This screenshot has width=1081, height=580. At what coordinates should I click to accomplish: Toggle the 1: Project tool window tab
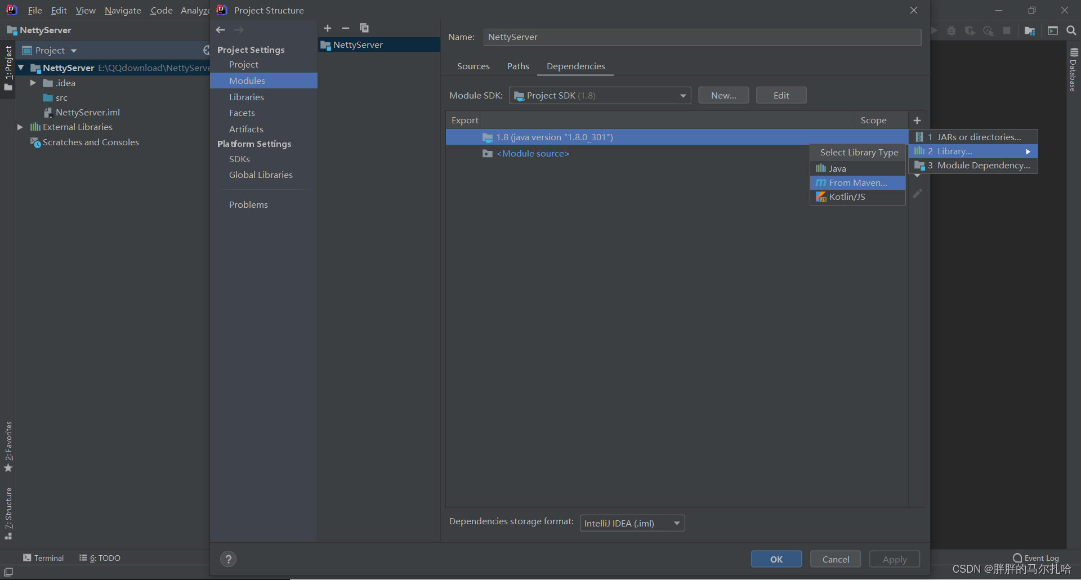pos(8,68)
